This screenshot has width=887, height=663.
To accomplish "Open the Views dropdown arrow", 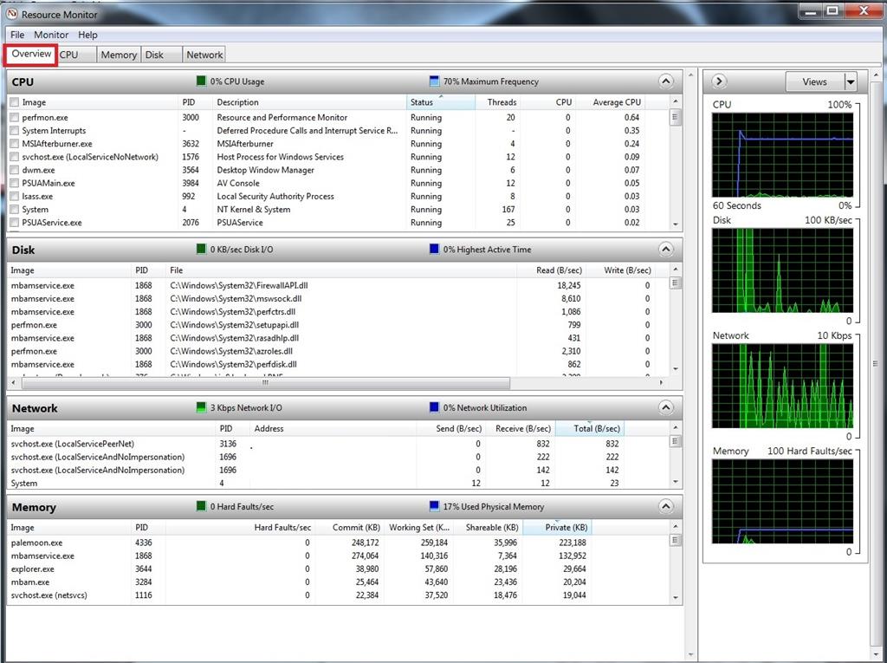I will click(x=851, y=82).
